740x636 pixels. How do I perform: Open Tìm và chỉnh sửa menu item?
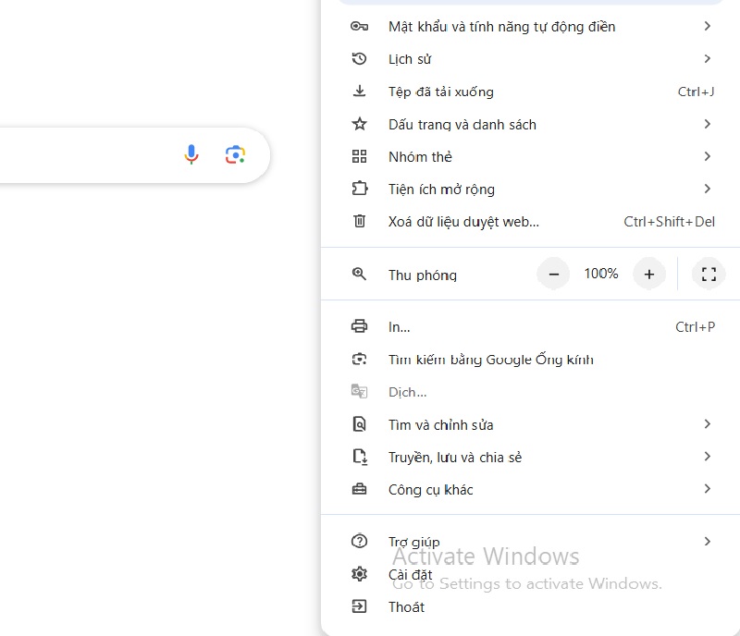pos(440,424)
